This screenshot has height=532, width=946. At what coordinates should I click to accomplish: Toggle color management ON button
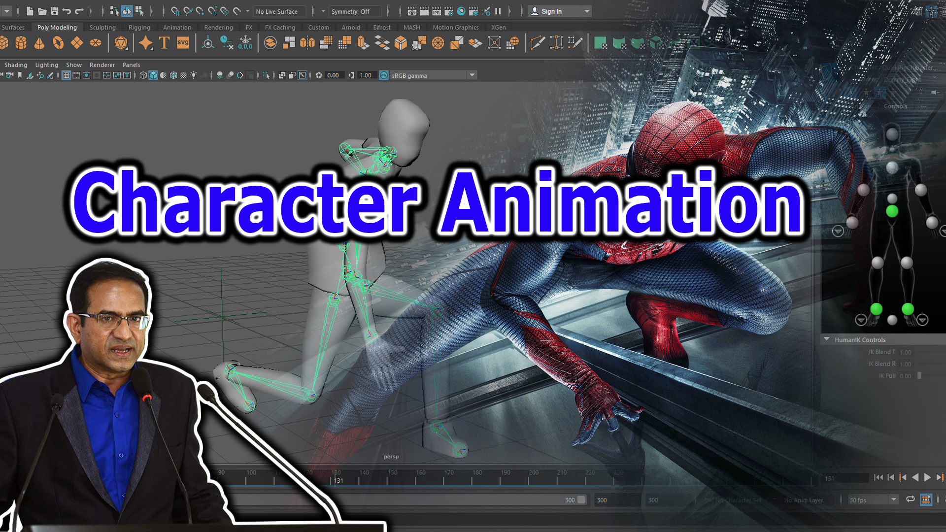point(384,75)
